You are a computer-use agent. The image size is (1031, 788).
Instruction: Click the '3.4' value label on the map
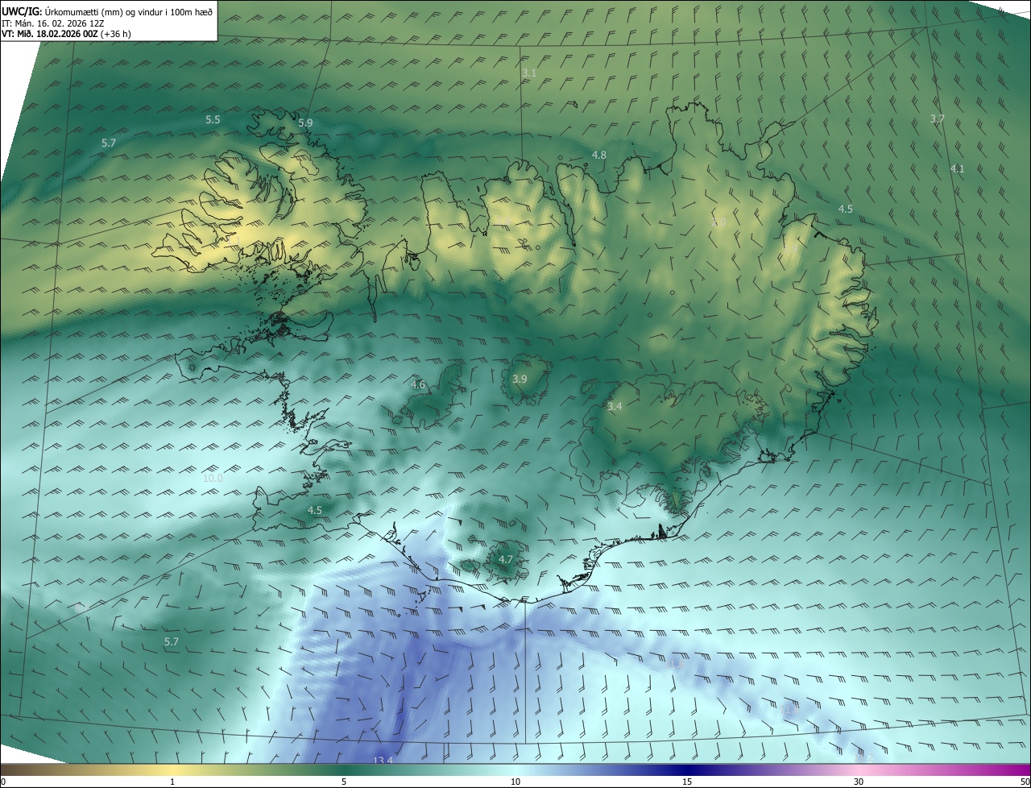point(615,407)
